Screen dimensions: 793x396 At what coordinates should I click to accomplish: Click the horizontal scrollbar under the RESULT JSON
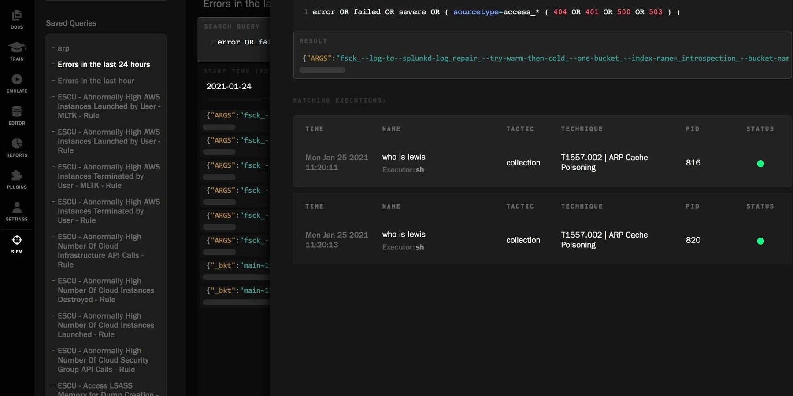322,70
